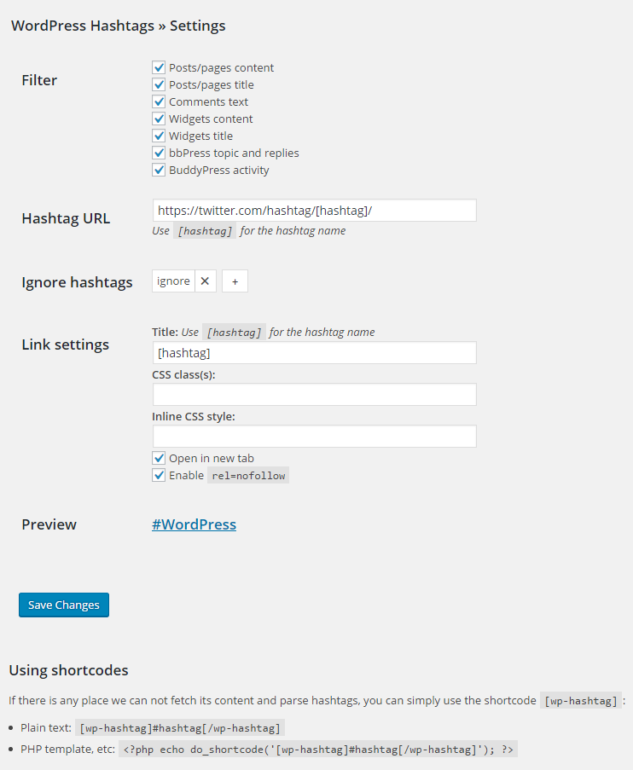
Task: Toggle Open in new tab option
Action: click(x=159, y=458)
